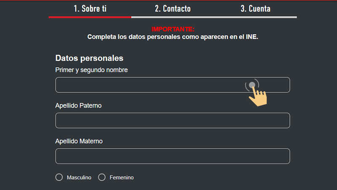Switch to the "2. Contacto" tab
Viewport: 337px width, 190px height.
[172, 8]
